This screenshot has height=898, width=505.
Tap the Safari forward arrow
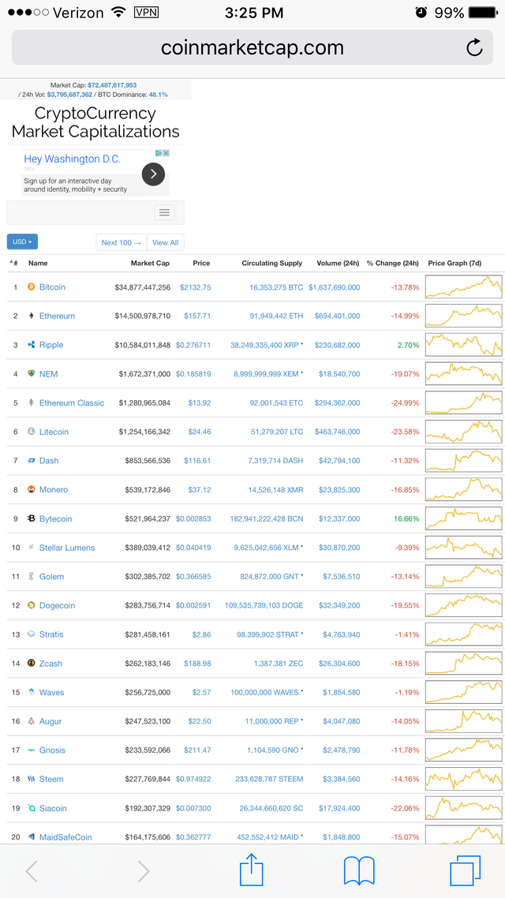[x=143, y=871]
